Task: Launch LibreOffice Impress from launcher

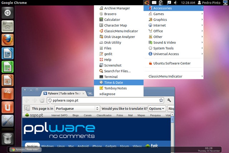Action: click(8, 80)
